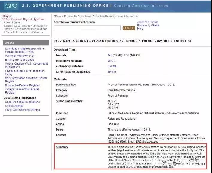Click the Dates metadata label
This screenshot has width=212, height=173.
coord(60,130)
